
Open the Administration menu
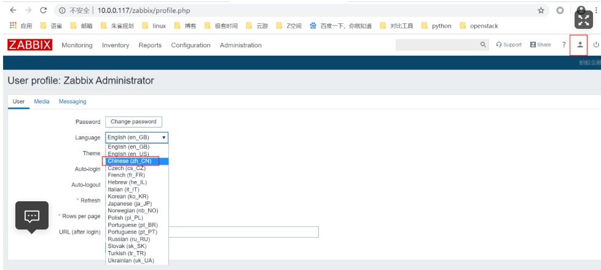[241, 45]
